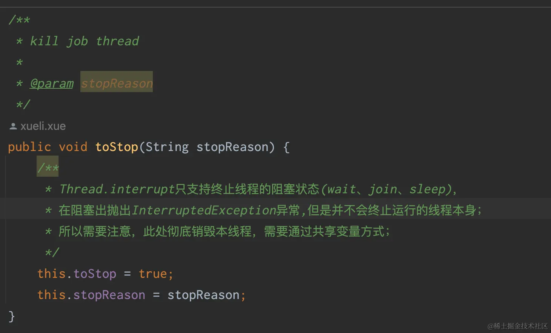
Task: Click the Thread.interrupt comment text
Action: (117, 189)
